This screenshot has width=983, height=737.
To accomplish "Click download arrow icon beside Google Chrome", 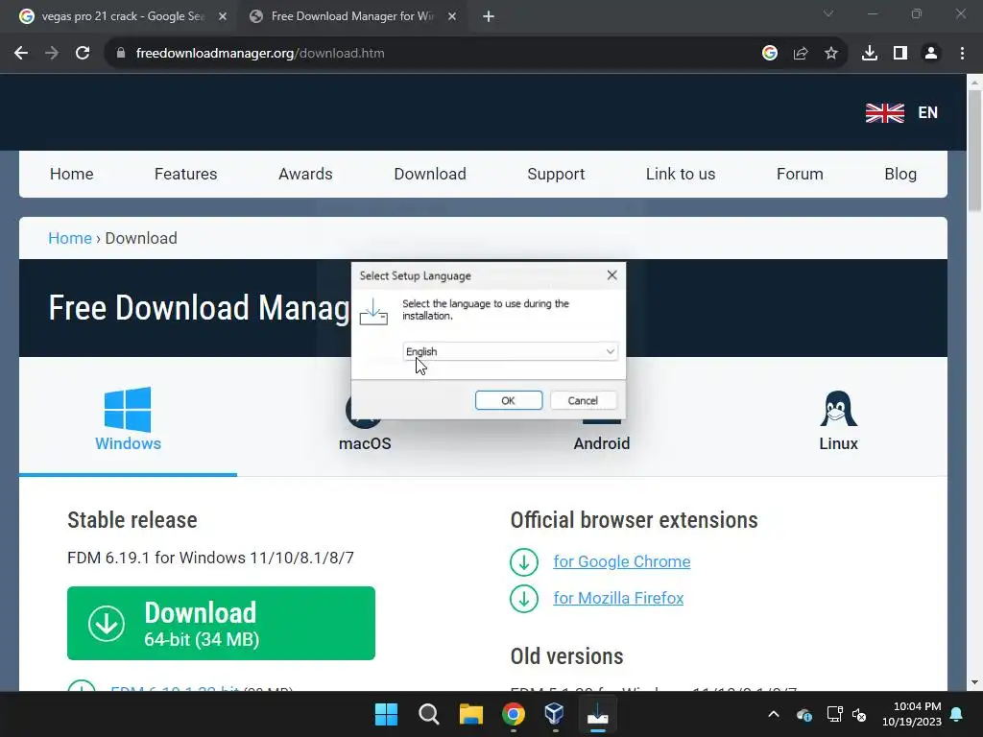I will point(524,562).
